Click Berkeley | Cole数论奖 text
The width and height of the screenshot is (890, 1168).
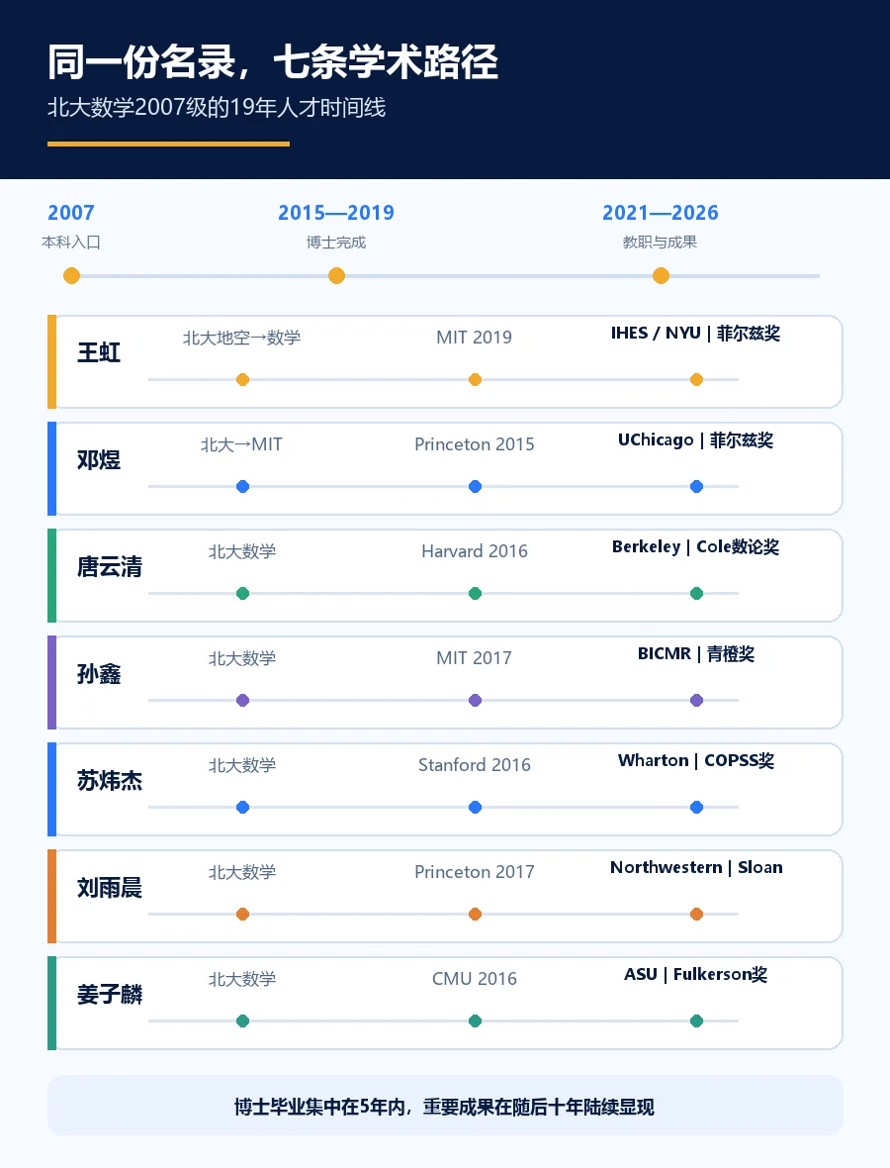696,546
